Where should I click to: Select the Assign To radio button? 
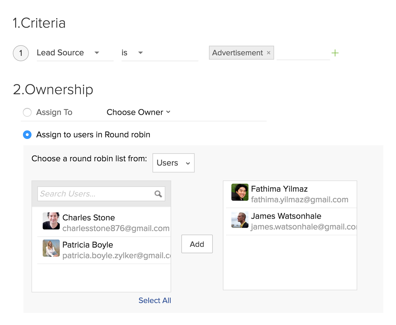point(27,112)
